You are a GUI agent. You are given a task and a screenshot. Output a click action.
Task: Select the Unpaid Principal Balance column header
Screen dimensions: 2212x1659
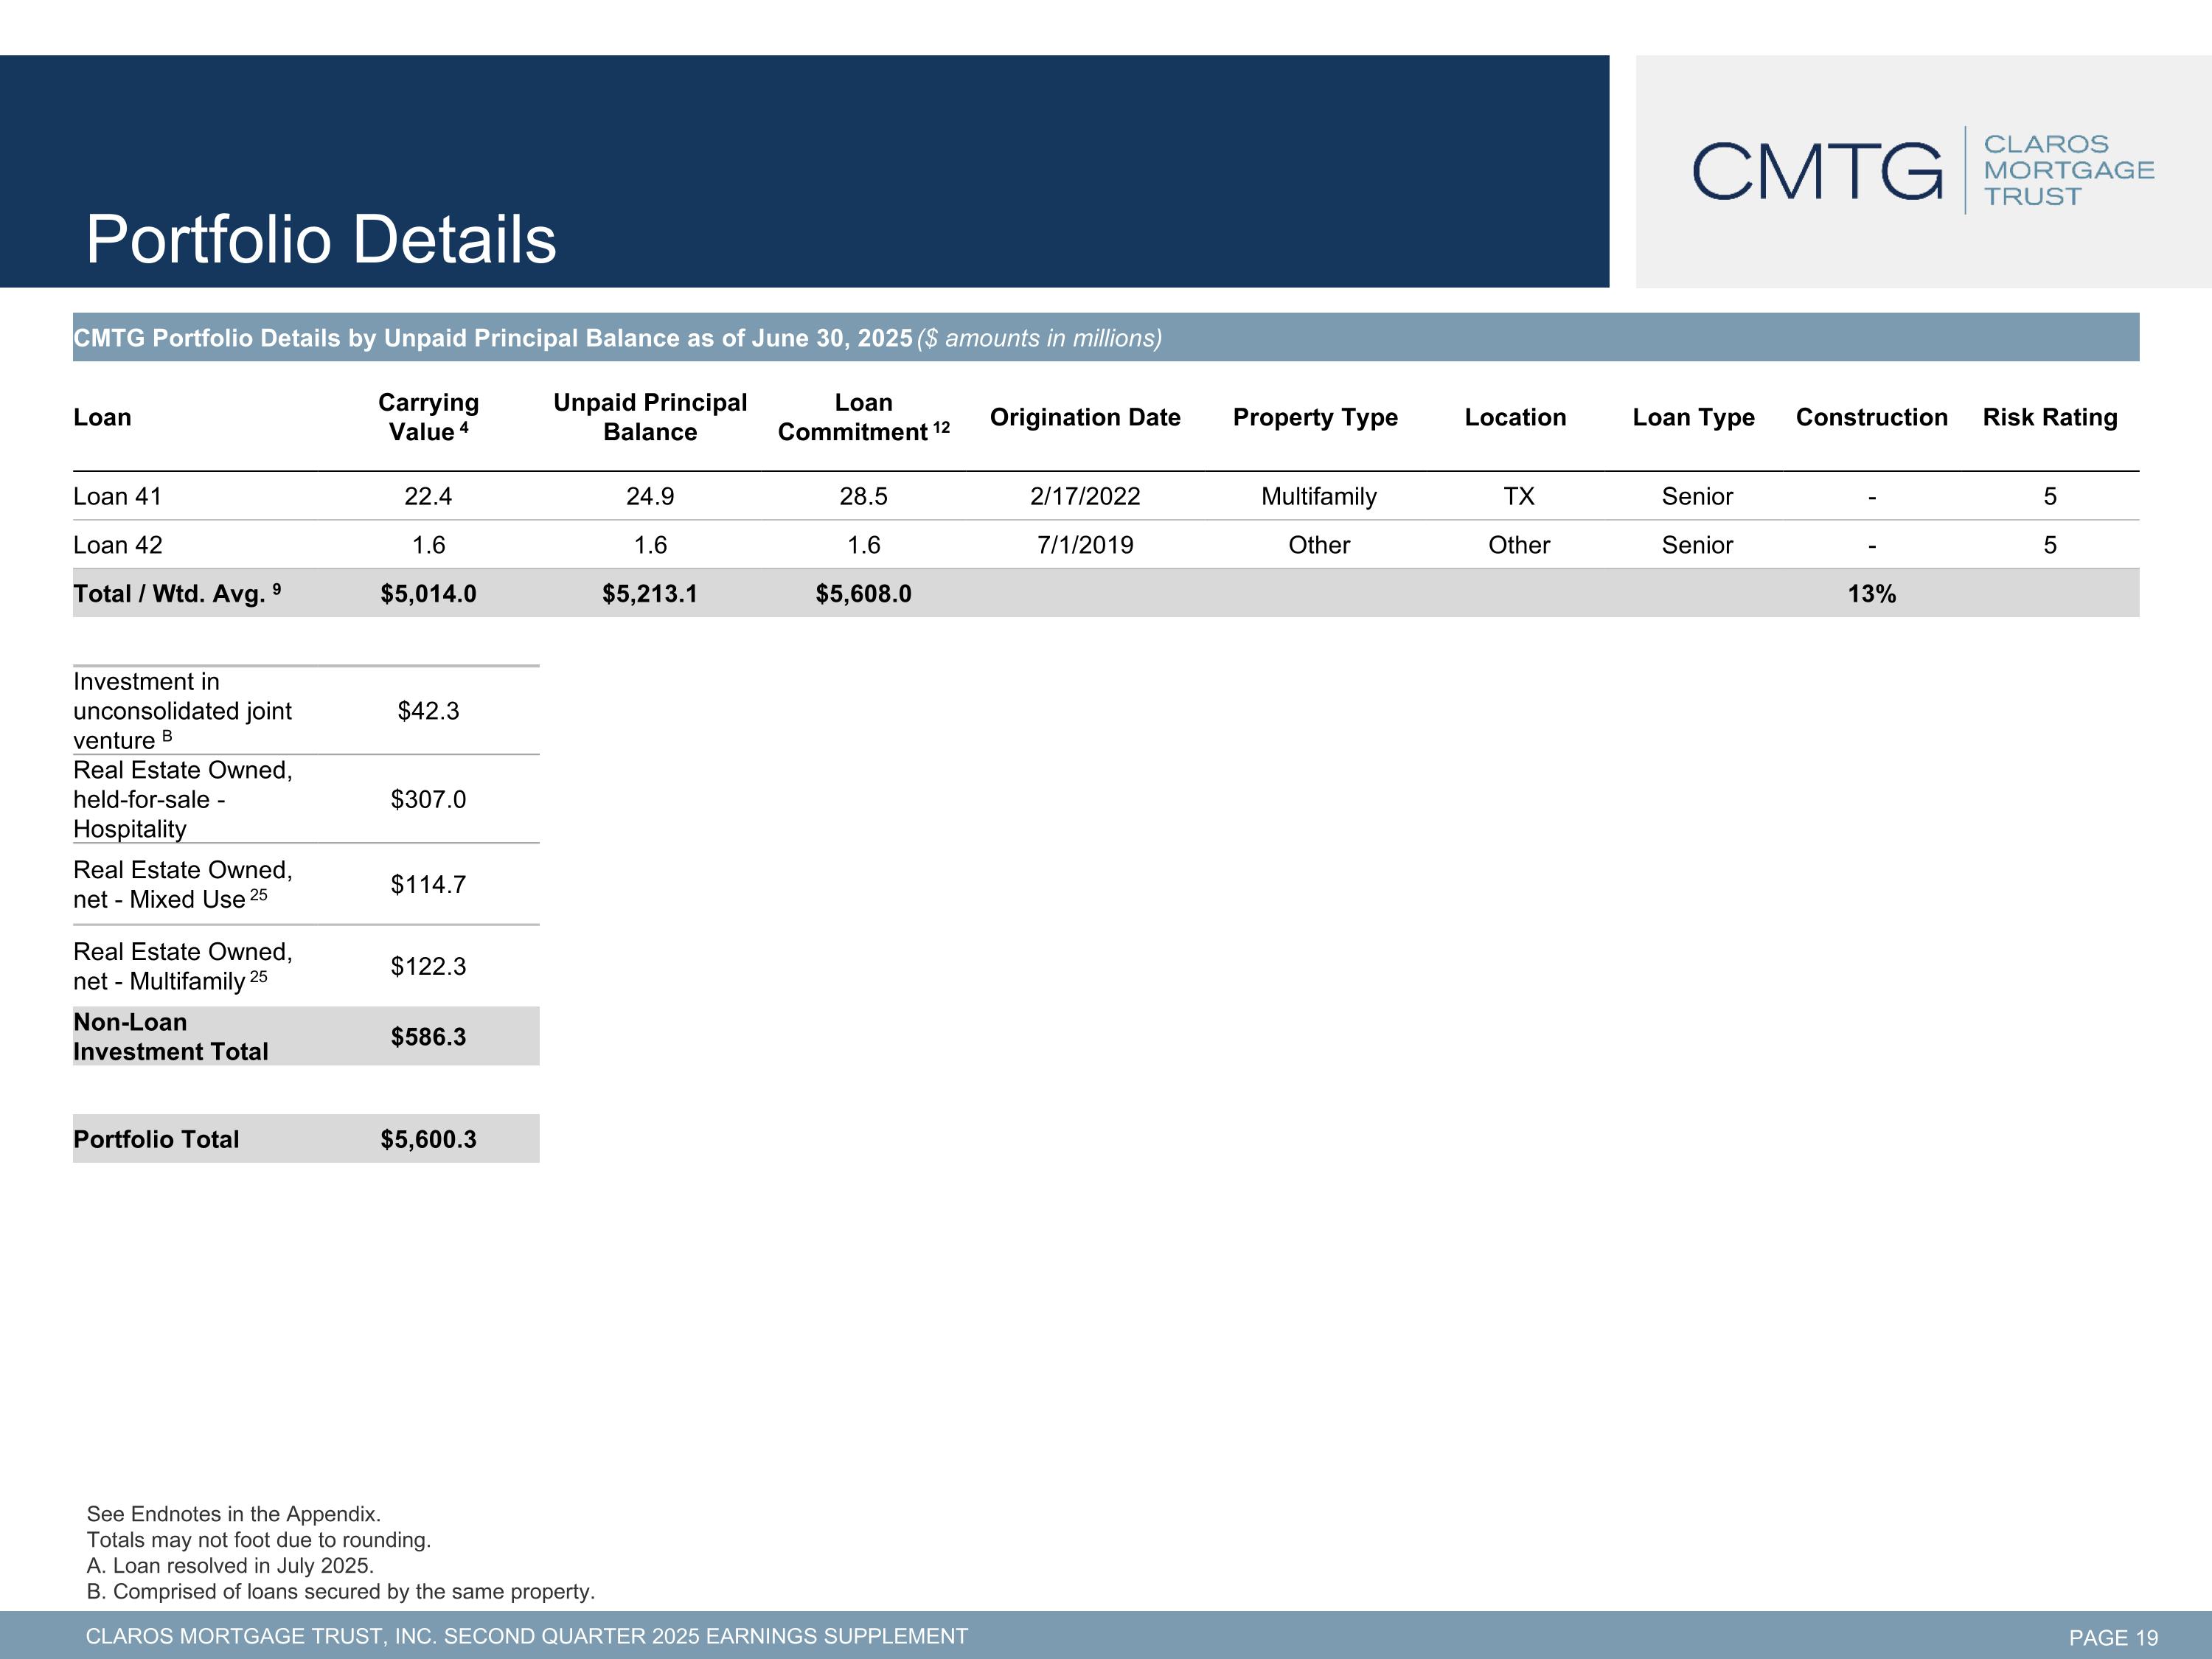point(650,417)
